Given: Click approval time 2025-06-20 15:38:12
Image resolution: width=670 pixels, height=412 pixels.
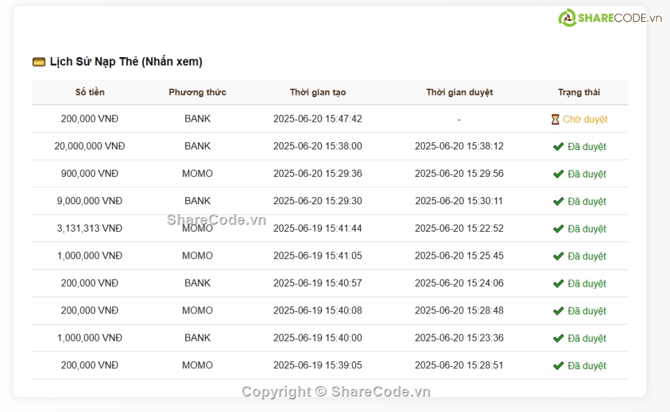Looking at the screenshot, I should (x=459, y=146).
